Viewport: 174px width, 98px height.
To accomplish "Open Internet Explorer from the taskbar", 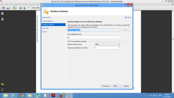I will pos(14,96).
